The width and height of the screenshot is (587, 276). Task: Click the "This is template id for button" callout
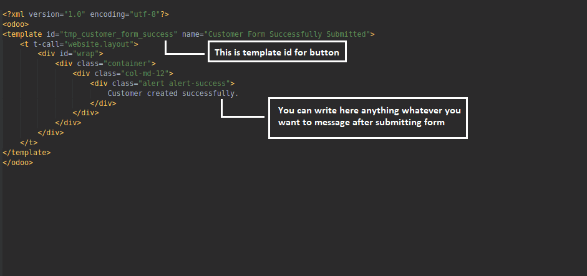click(277, 52)
